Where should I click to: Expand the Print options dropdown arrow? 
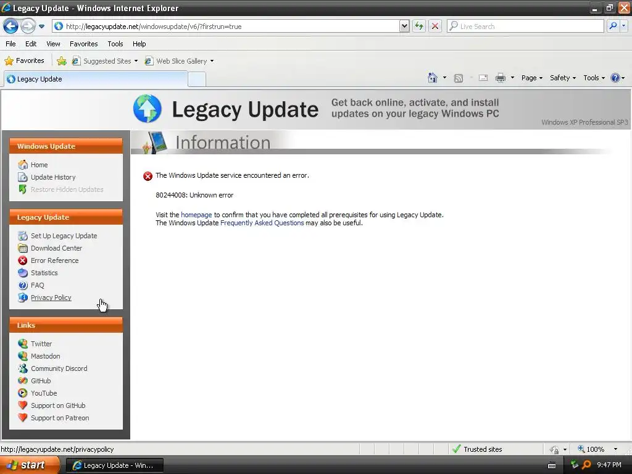tap(512, 78)
